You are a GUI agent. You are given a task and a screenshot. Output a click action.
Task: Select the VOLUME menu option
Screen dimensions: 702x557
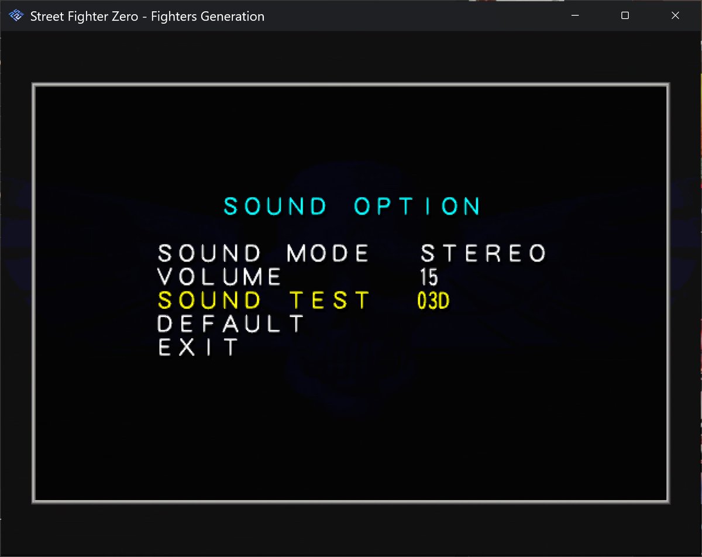point(220,277)
